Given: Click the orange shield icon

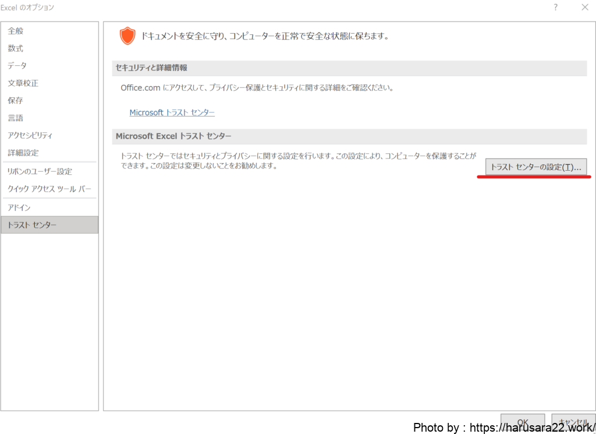Looking at the screenshot, I should pos(127,36).
